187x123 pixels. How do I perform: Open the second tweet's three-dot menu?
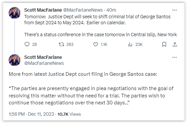[x=174, y=58]
